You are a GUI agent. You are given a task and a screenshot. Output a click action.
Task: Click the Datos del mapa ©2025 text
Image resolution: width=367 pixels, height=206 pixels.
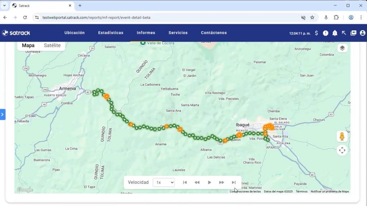(278, 191)
